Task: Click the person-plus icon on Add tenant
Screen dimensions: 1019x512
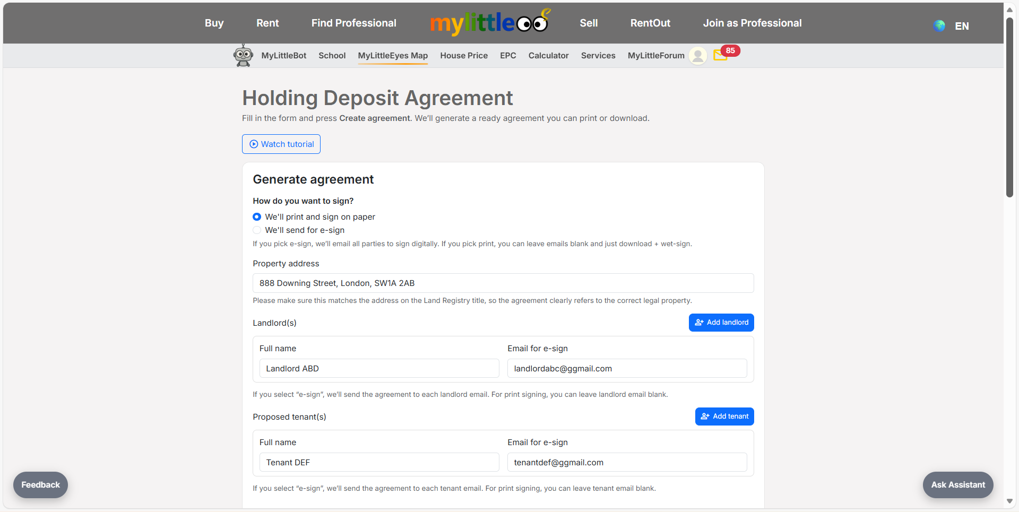Action: click(705, 416)
